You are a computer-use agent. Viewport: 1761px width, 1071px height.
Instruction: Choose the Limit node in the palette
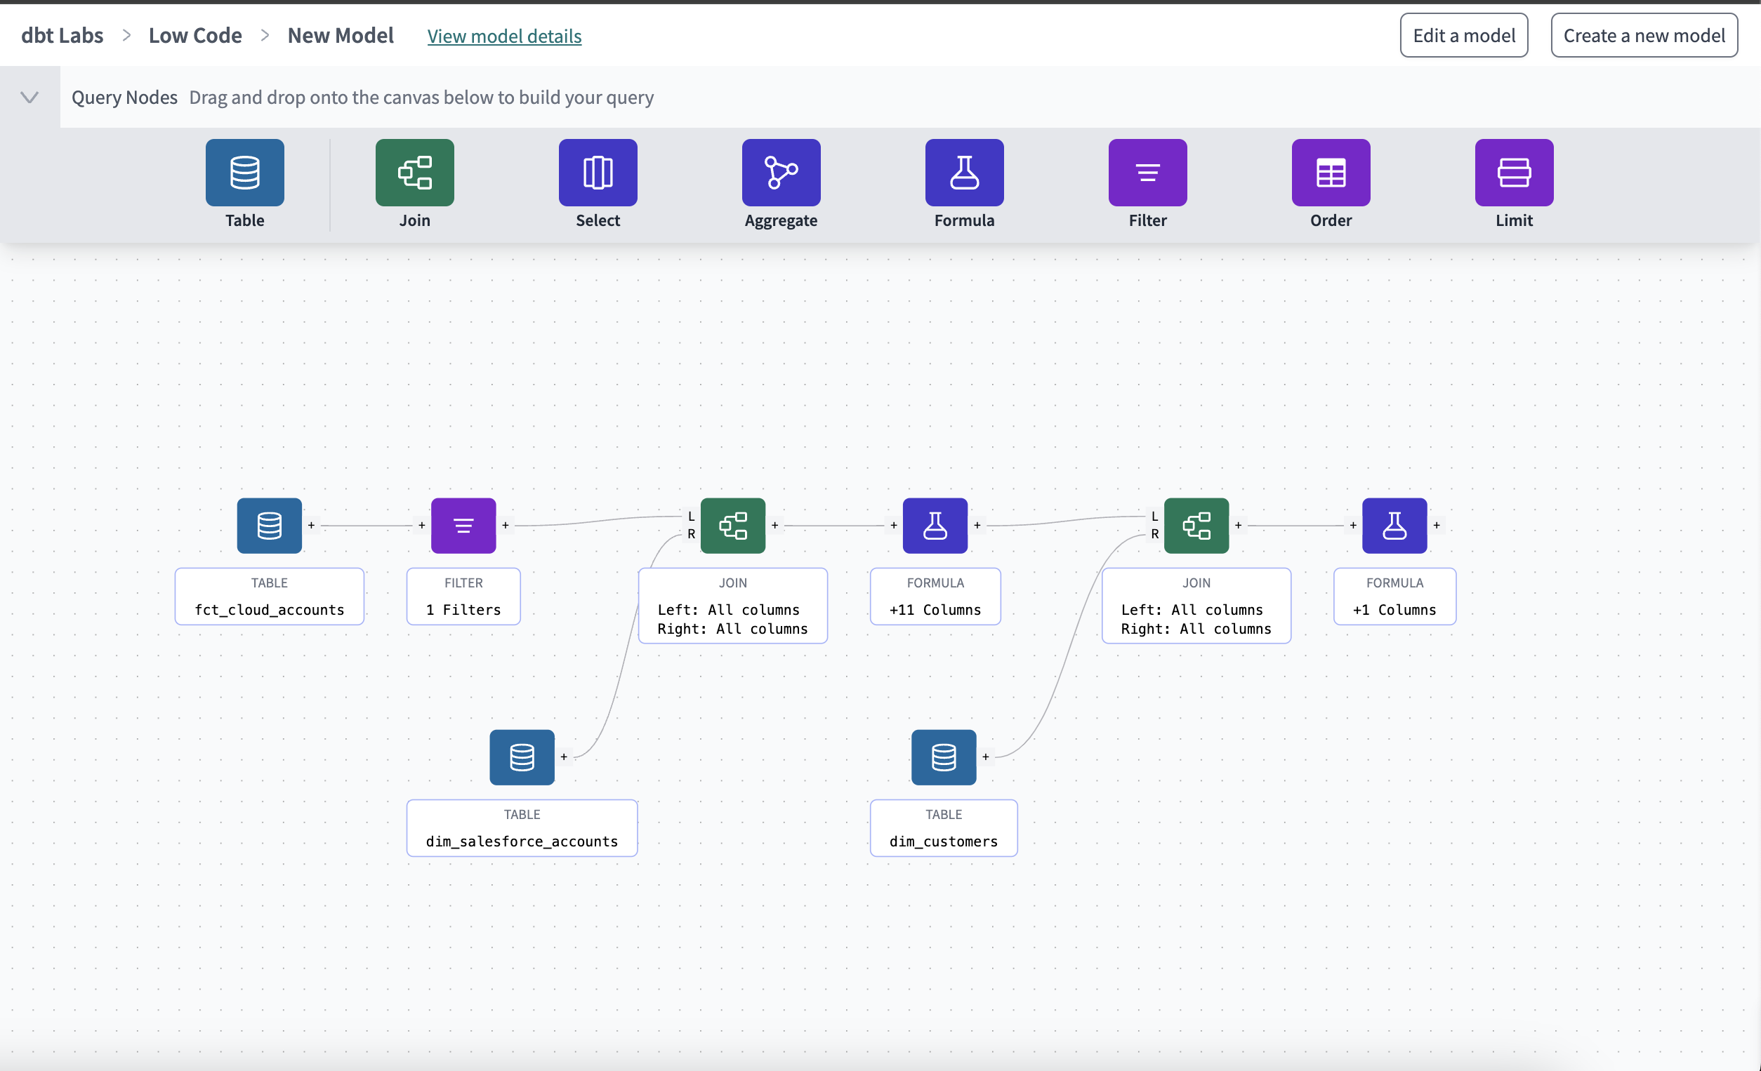pyautogui.click(x=1514, y=172)
